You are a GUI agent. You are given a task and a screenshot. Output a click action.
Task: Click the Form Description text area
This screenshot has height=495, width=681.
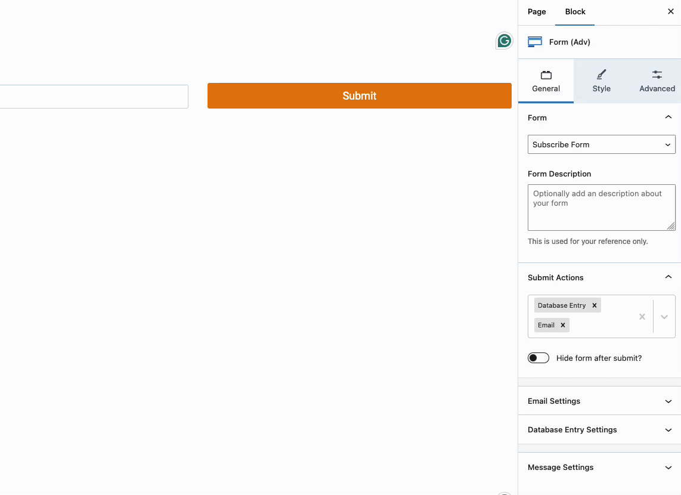[601, 207]
